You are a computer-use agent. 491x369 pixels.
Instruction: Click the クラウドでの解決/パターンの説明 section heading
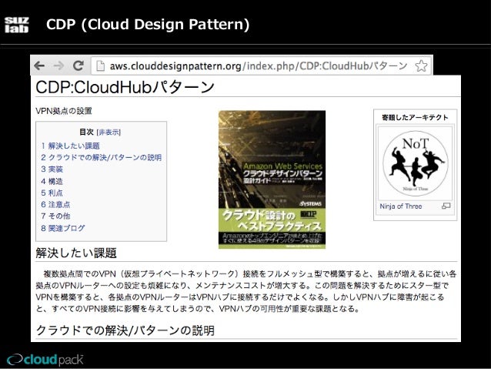[x=125, y=330]
